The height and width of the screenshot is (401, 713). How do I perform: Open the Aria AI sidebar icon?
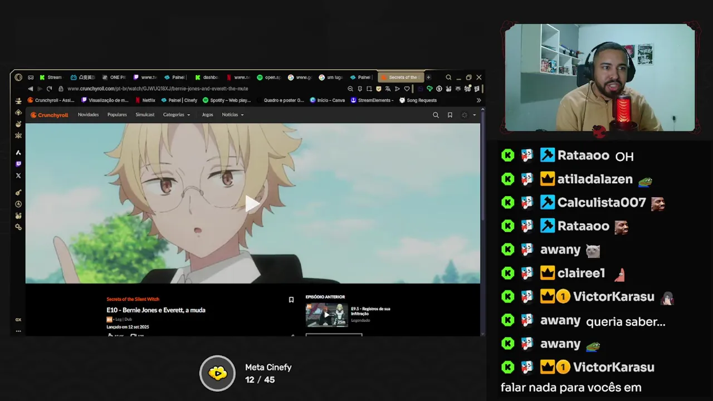18,152
